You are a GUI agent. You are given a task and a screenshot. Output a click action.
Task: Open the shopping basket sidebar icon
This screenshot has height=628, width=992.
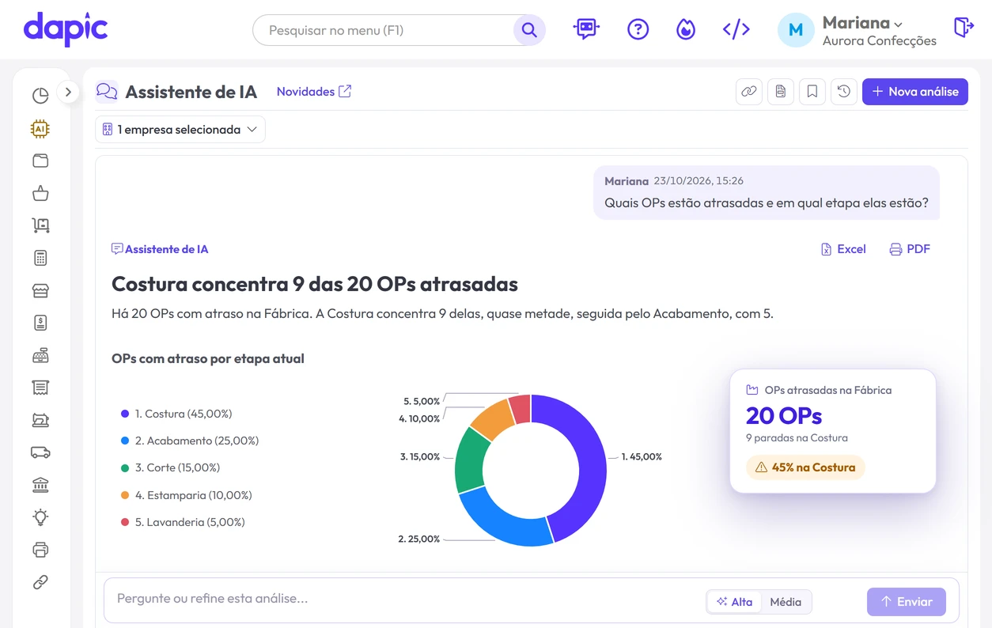coord(40,193)
